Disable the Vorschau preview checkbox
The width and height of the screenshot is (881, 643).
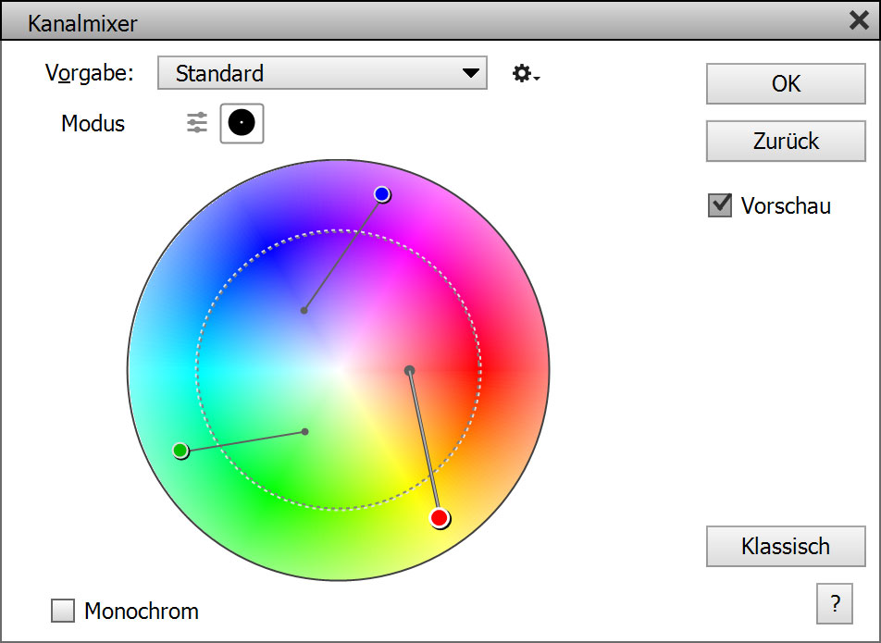click(x=720, y=205)
